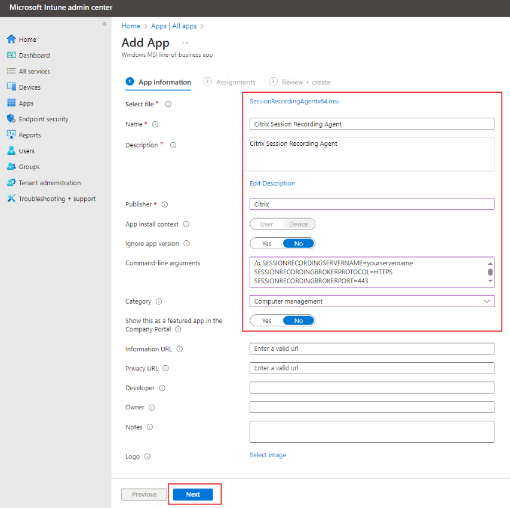The width and height of the screenshot is (510, 508).
Task: Click the Logo info icon
Action: coord(148,456)
